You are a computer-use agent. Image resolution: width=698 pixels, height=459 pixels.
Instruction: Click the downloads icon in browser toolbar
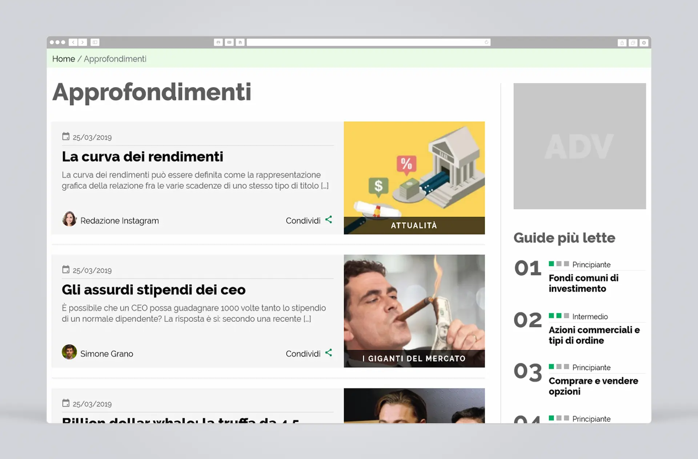point(644,43)
